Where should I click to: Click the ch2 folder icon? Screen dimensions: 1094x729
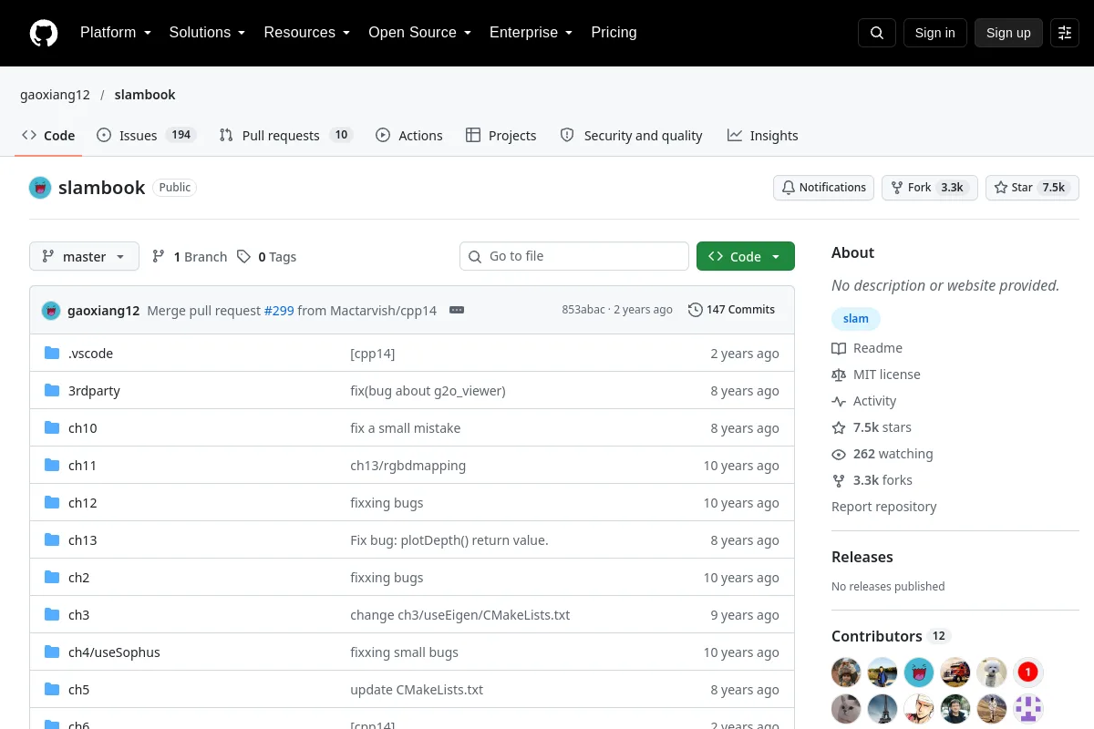[x=52, y=578]
